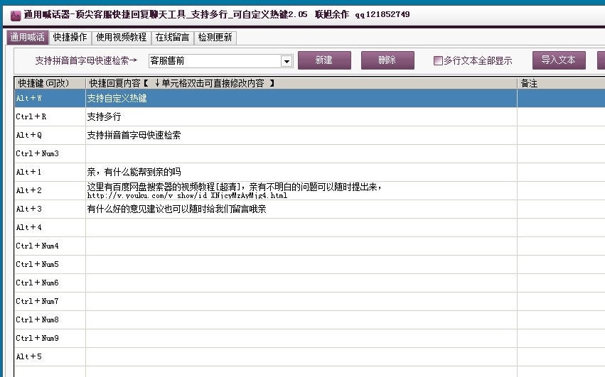Click the app icon in the title bar
Image resolution: width=605 pixels, height=377 pixels.
15,16
